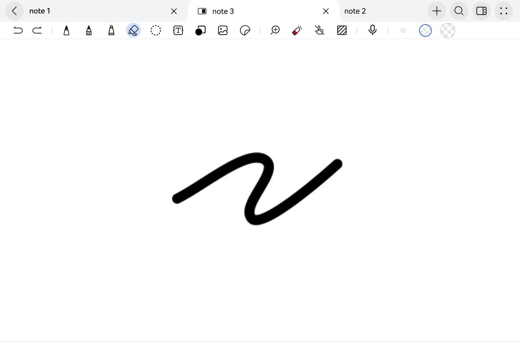Select the marker pen tool
Viewport: 520px width, 342px height.
pyautogui.click(x=89, y=31)
